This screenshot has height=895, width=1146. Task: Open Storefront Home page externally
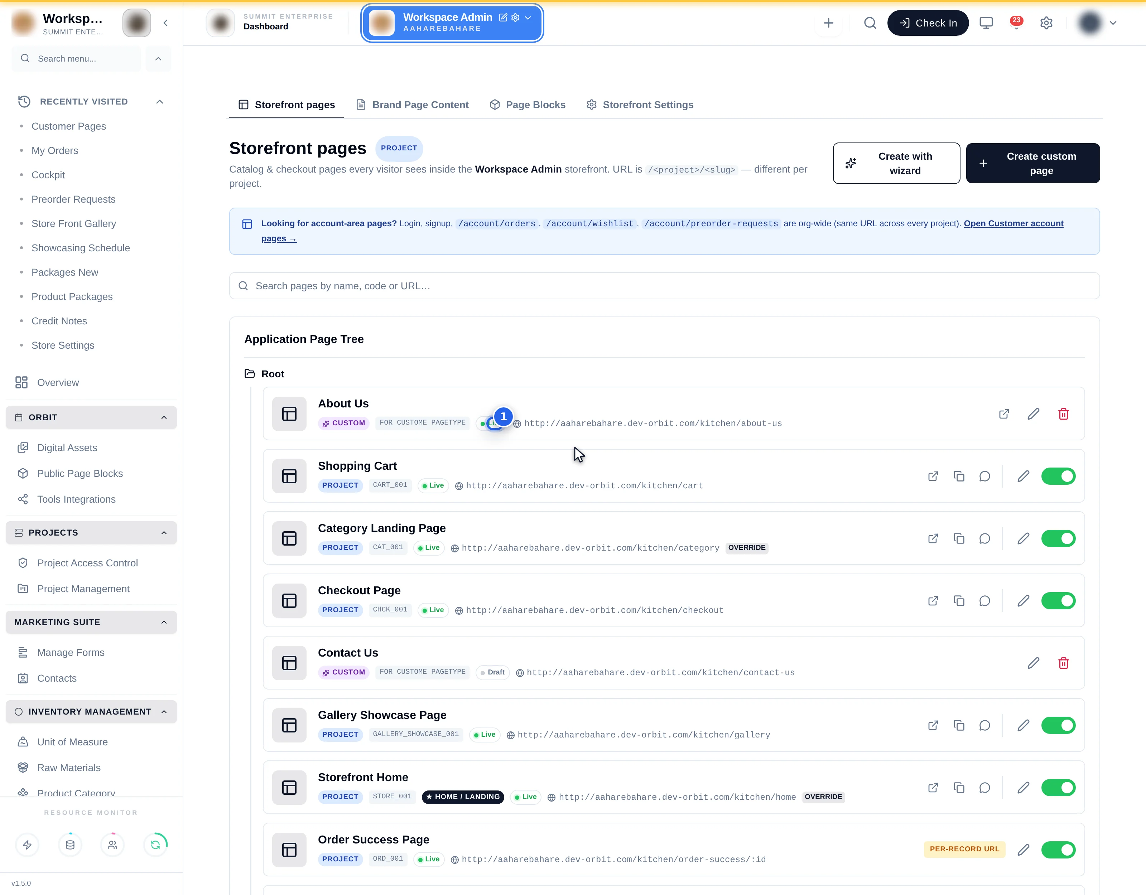933,788
